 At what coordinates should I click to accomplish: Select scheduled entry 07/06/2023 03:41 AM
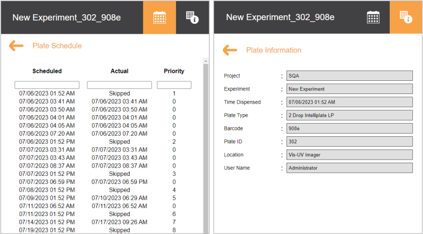pos(47,101)
